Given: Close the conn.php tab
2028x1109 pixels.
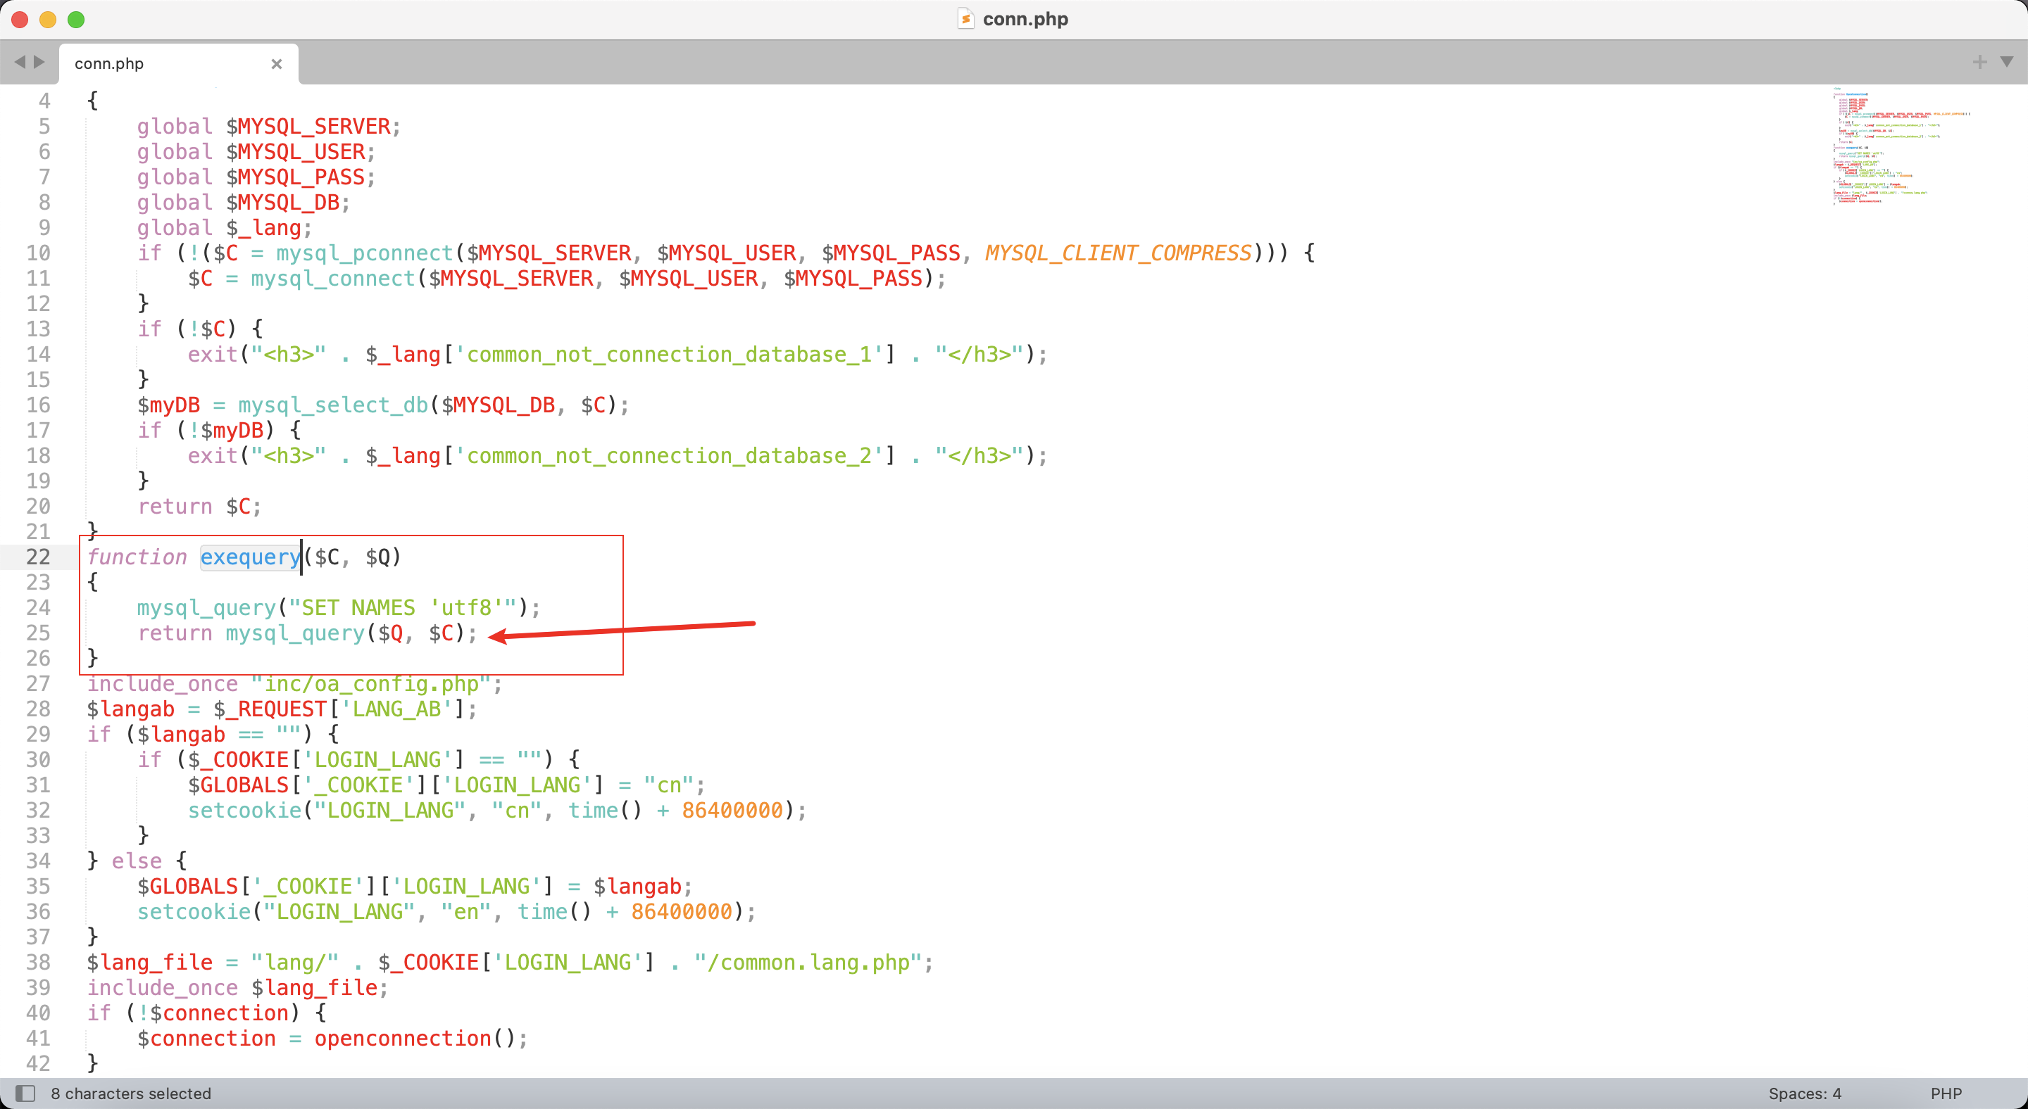Looking at the screenshot, I should point(276,64).
